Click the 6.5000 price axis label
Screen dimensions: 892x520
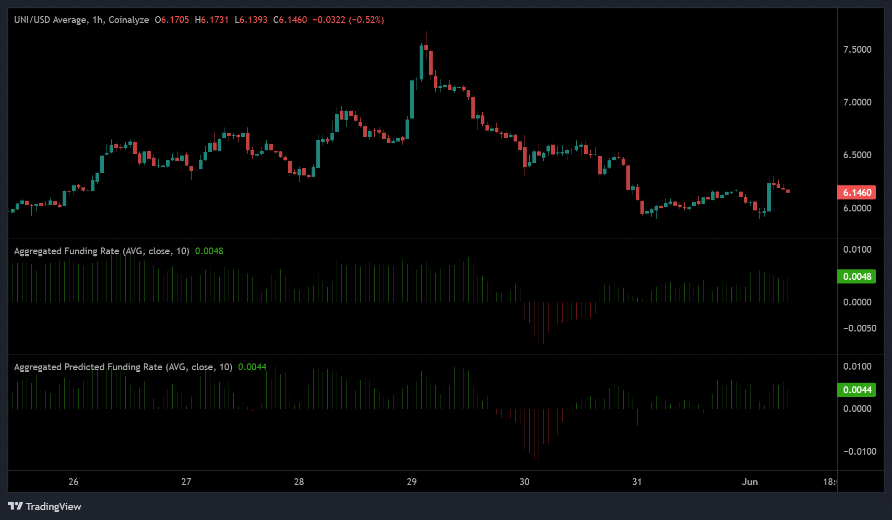click(x=857, y=155)
